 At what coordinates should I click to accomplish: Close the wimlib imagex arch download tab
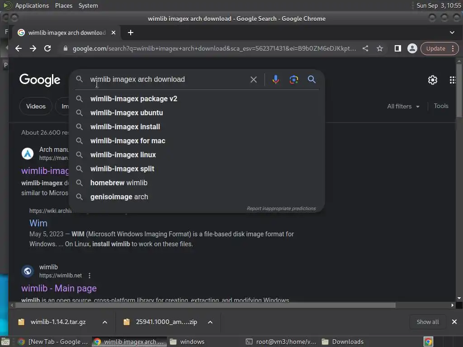[x=113, y=33]
